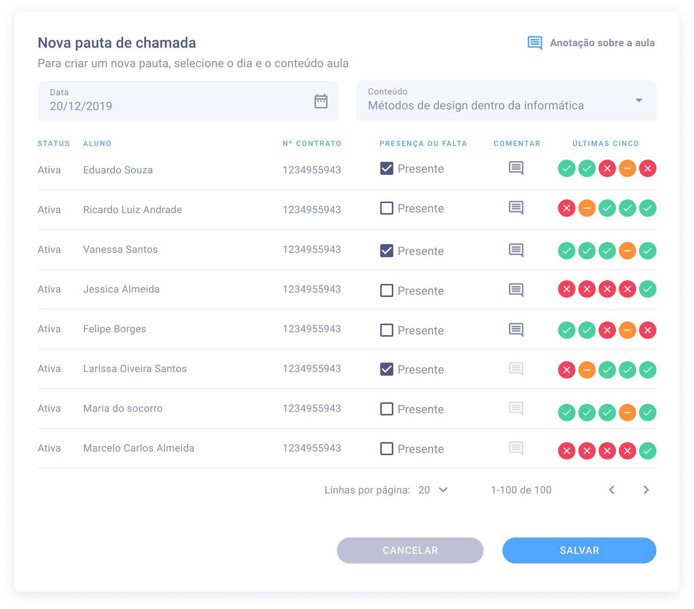This screenshot has height=609, width=694.
Task: Sort by Aluno column header
Action: tap(97, 143)
